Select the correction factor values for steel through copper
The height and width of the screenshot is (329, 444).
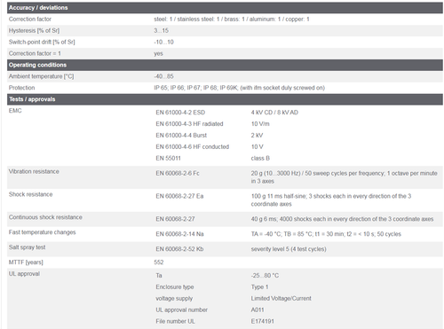pos(232,20)
